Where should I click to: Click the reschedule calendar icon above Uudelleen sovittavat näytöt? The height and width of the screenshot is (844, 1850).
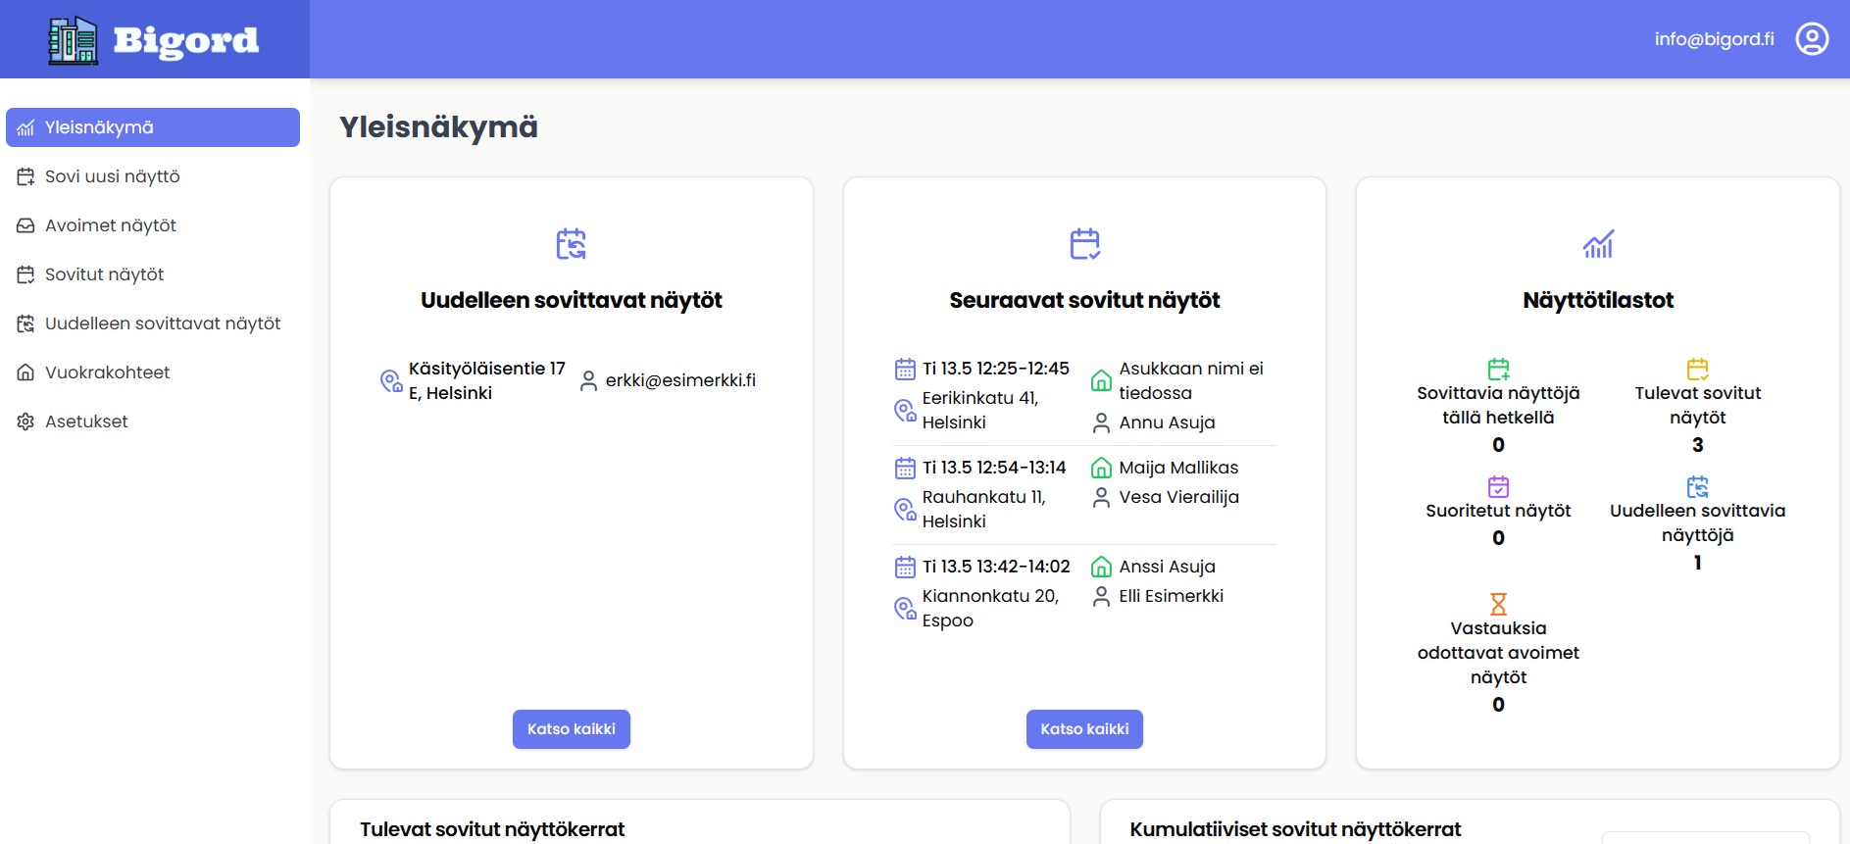571,244
